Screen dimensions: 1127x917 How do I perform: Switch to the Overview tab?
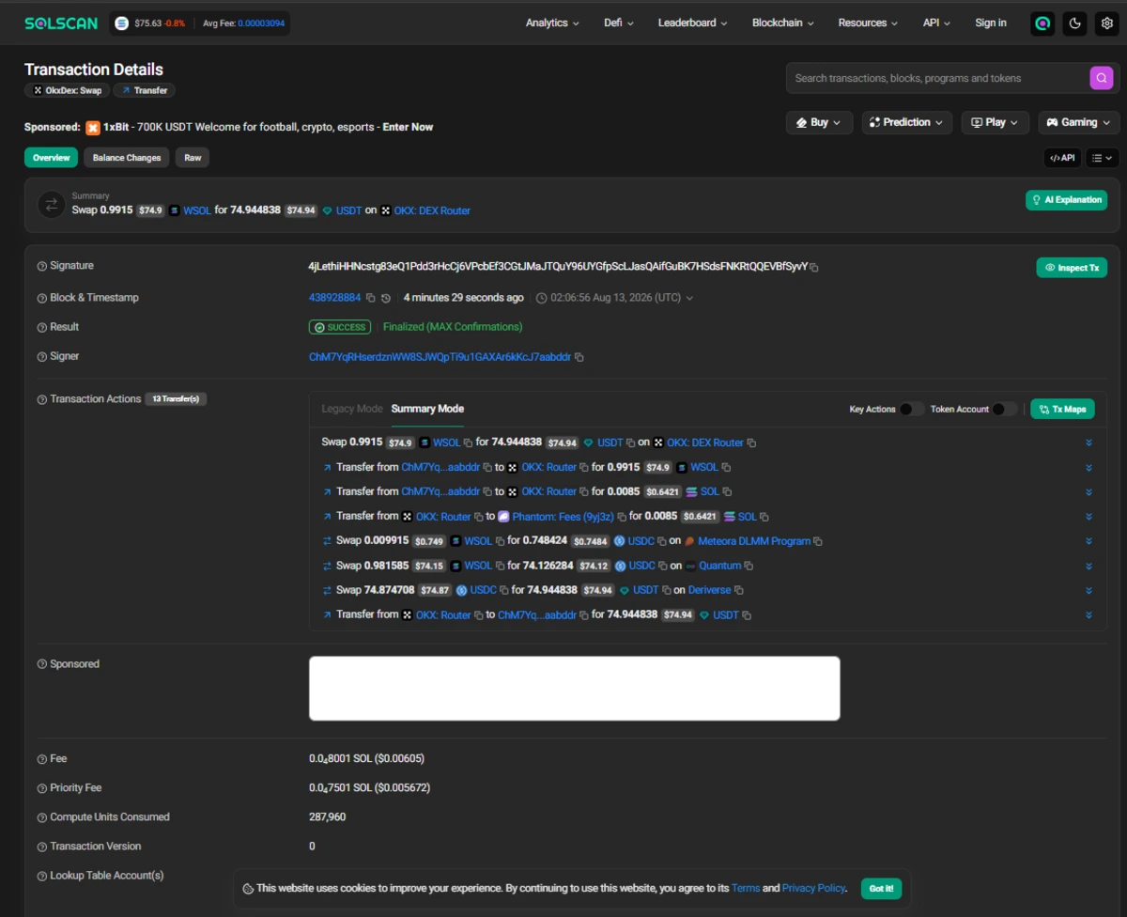(x=51, y=158)
